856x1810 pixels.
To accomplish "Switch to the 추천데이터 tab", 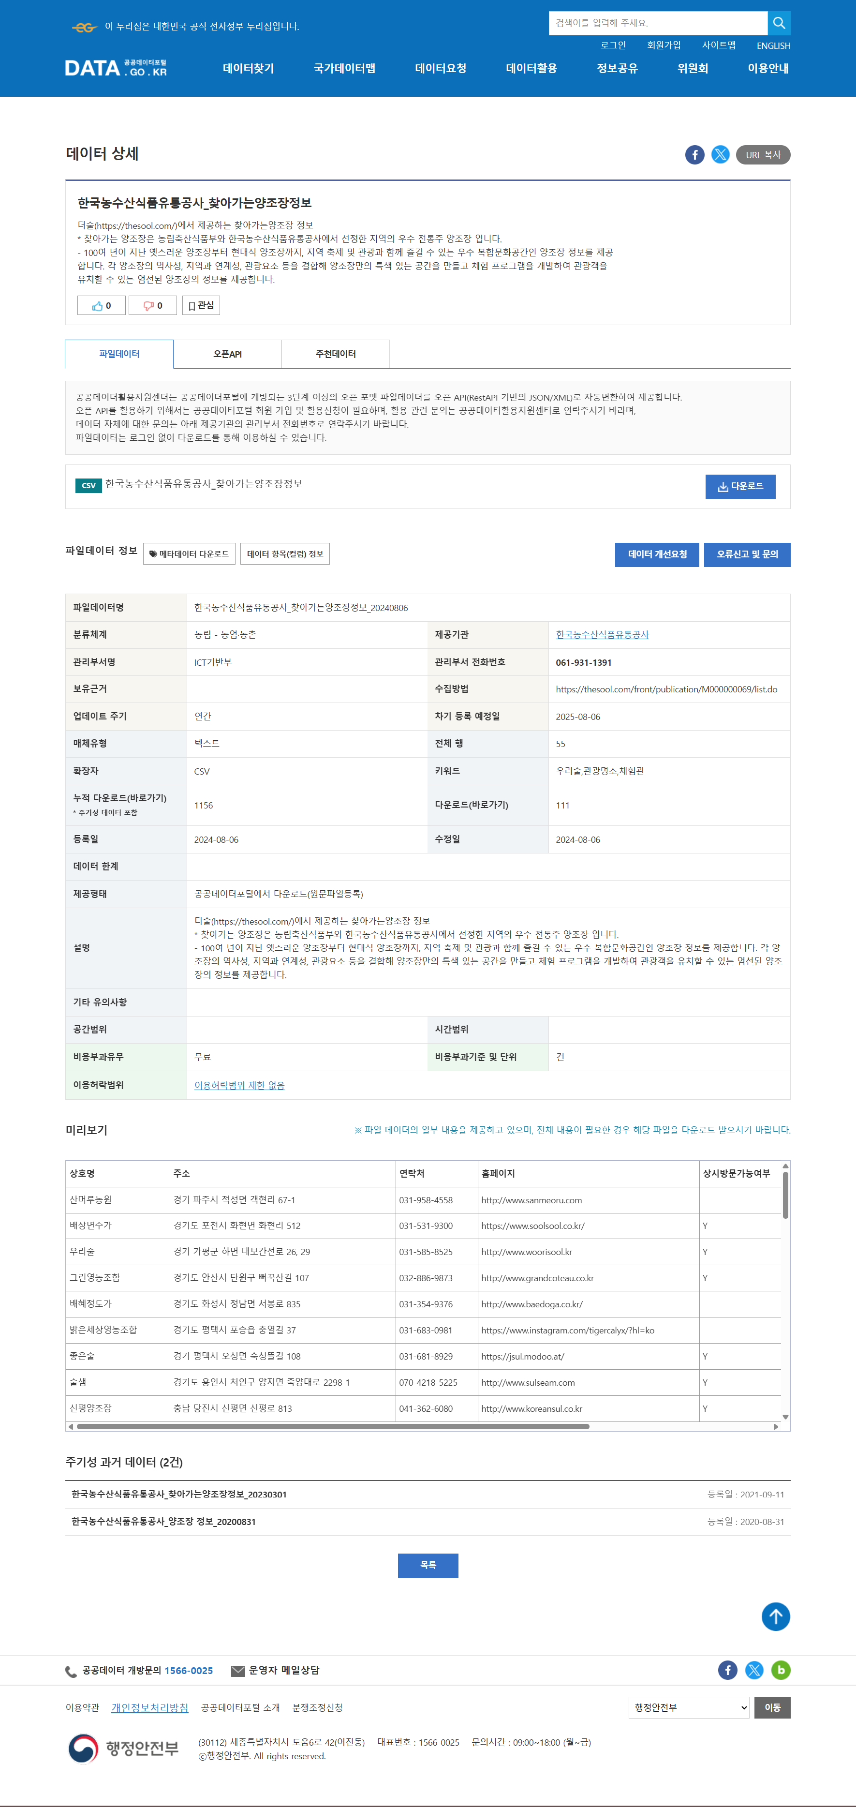I will click(x=335, y=354).
